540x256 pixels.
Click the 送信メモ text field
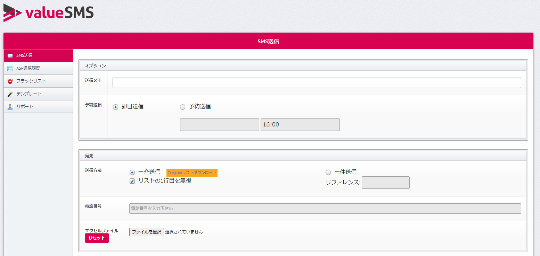(x=317, y=83)
